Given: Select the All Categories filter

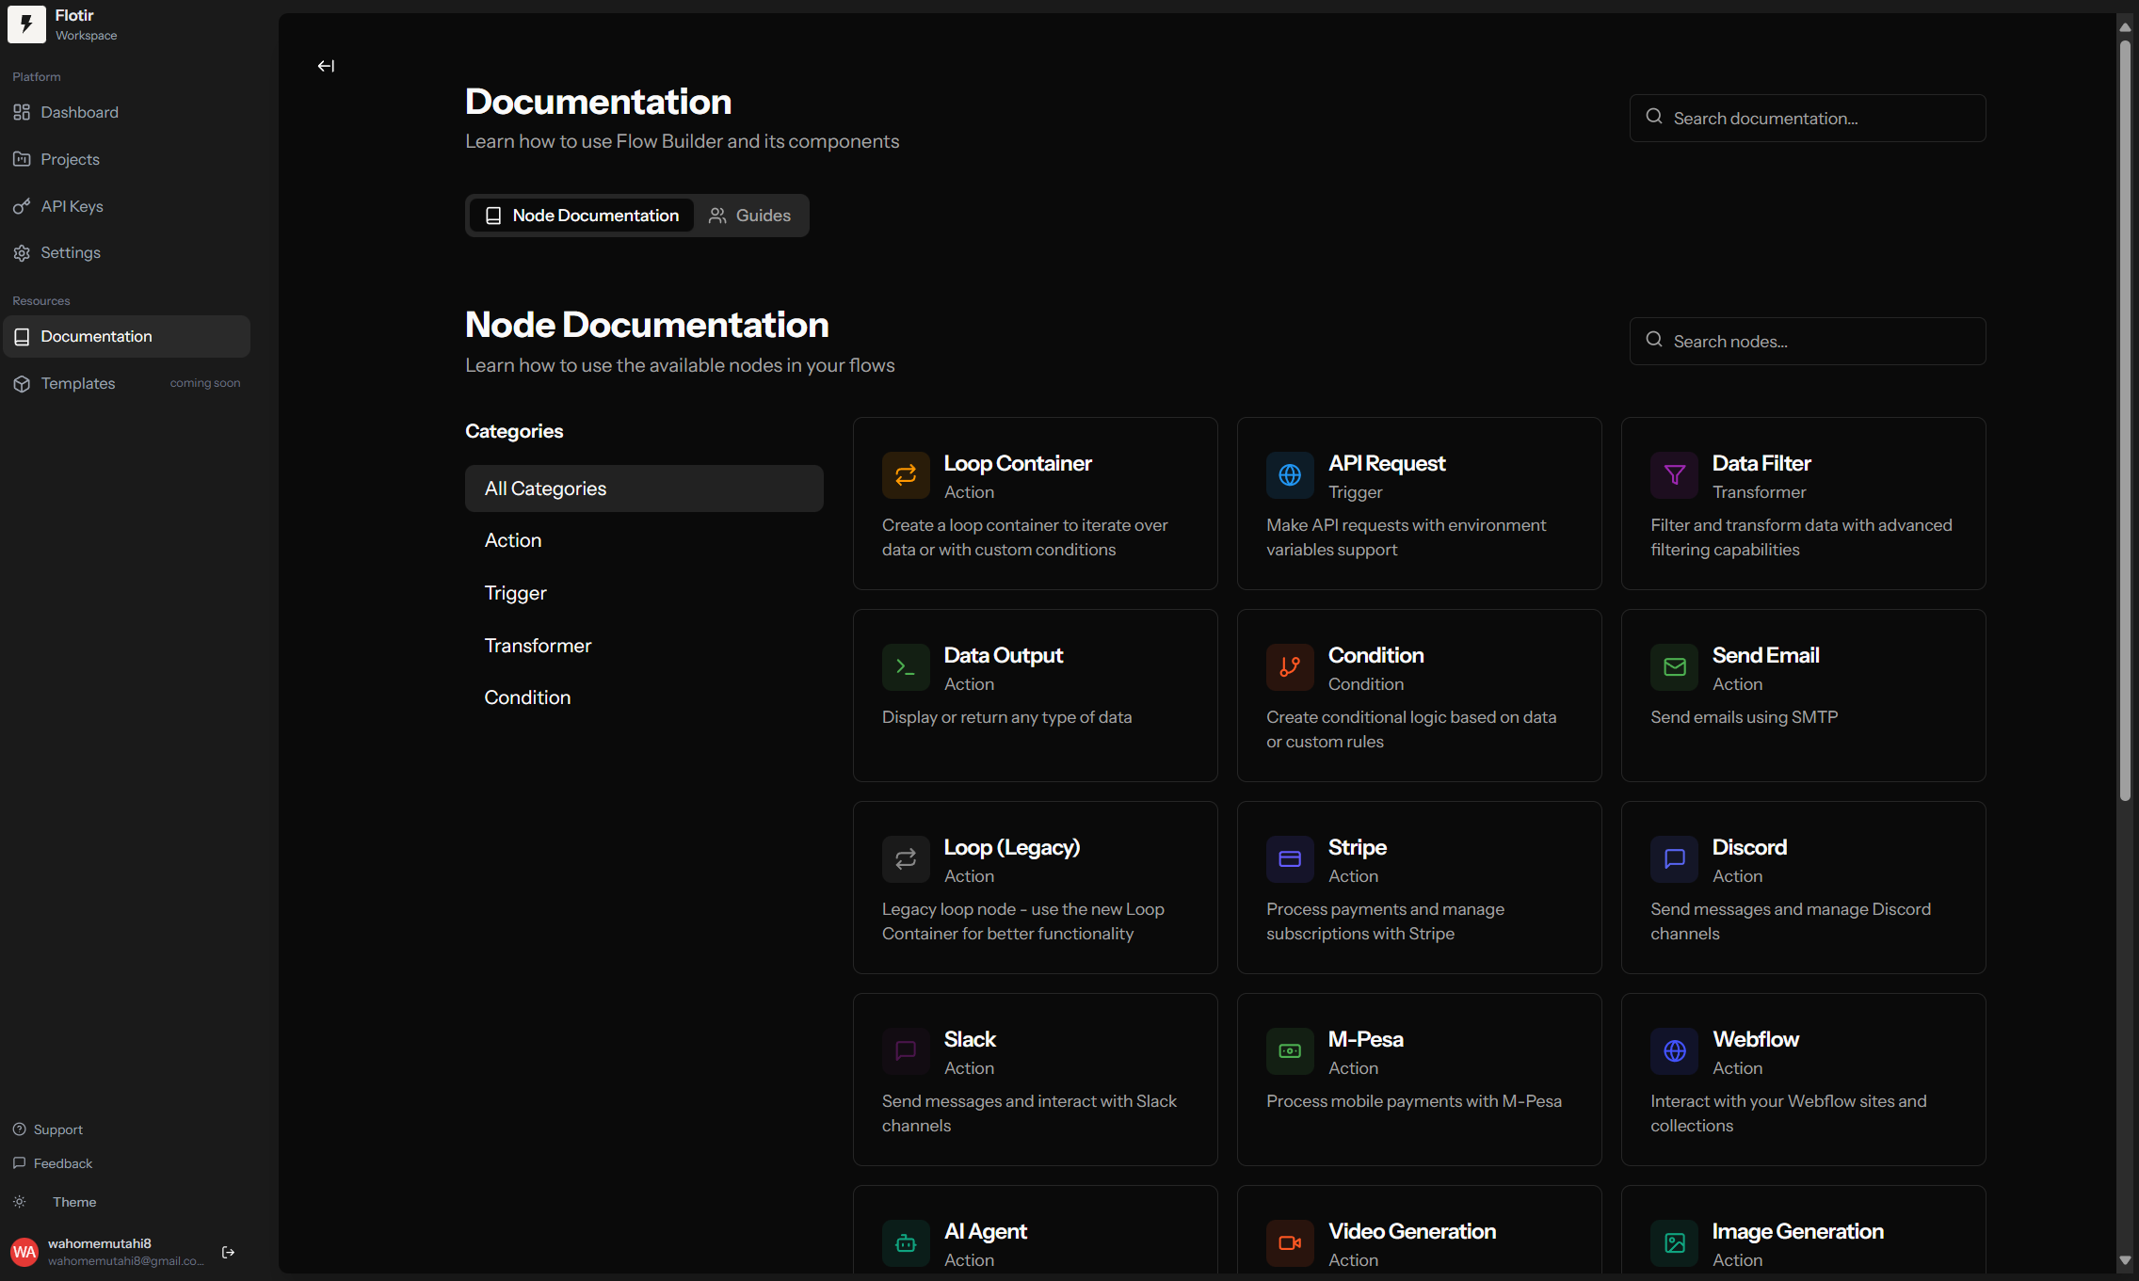Looking at the screenshot, I should point(644,488).
